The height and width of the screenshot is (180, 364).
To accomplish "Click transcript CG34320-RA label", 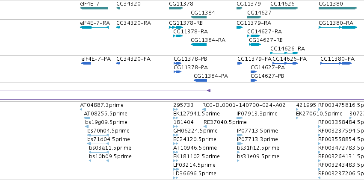I will coord(134,23).
